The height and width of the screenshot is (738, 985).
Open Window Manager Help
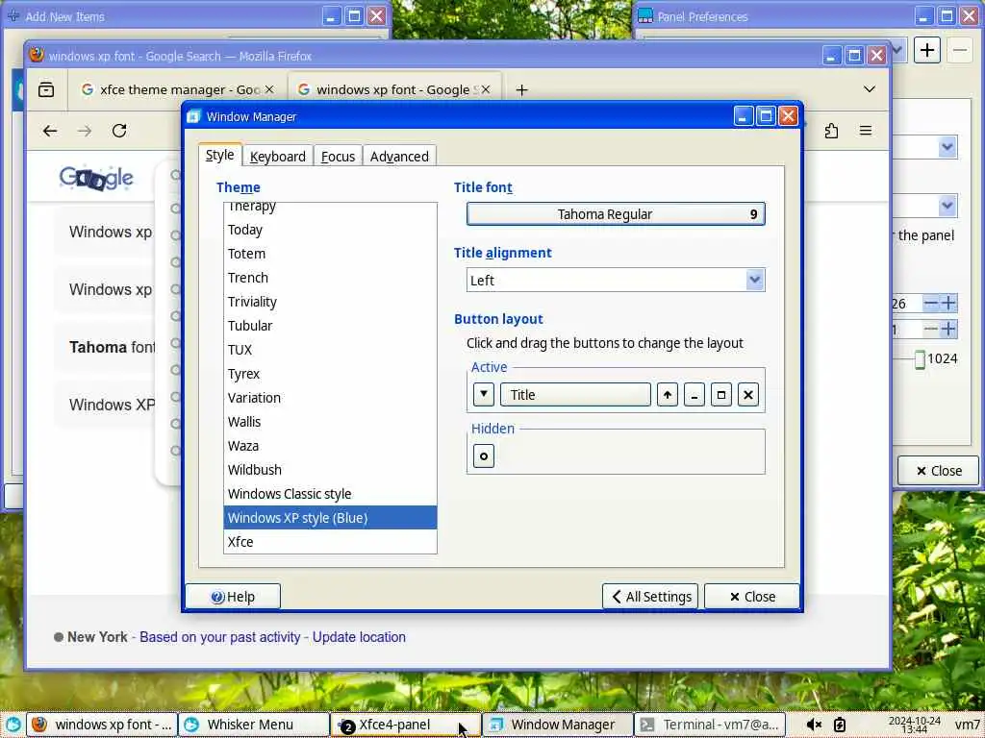pos(233,596)
